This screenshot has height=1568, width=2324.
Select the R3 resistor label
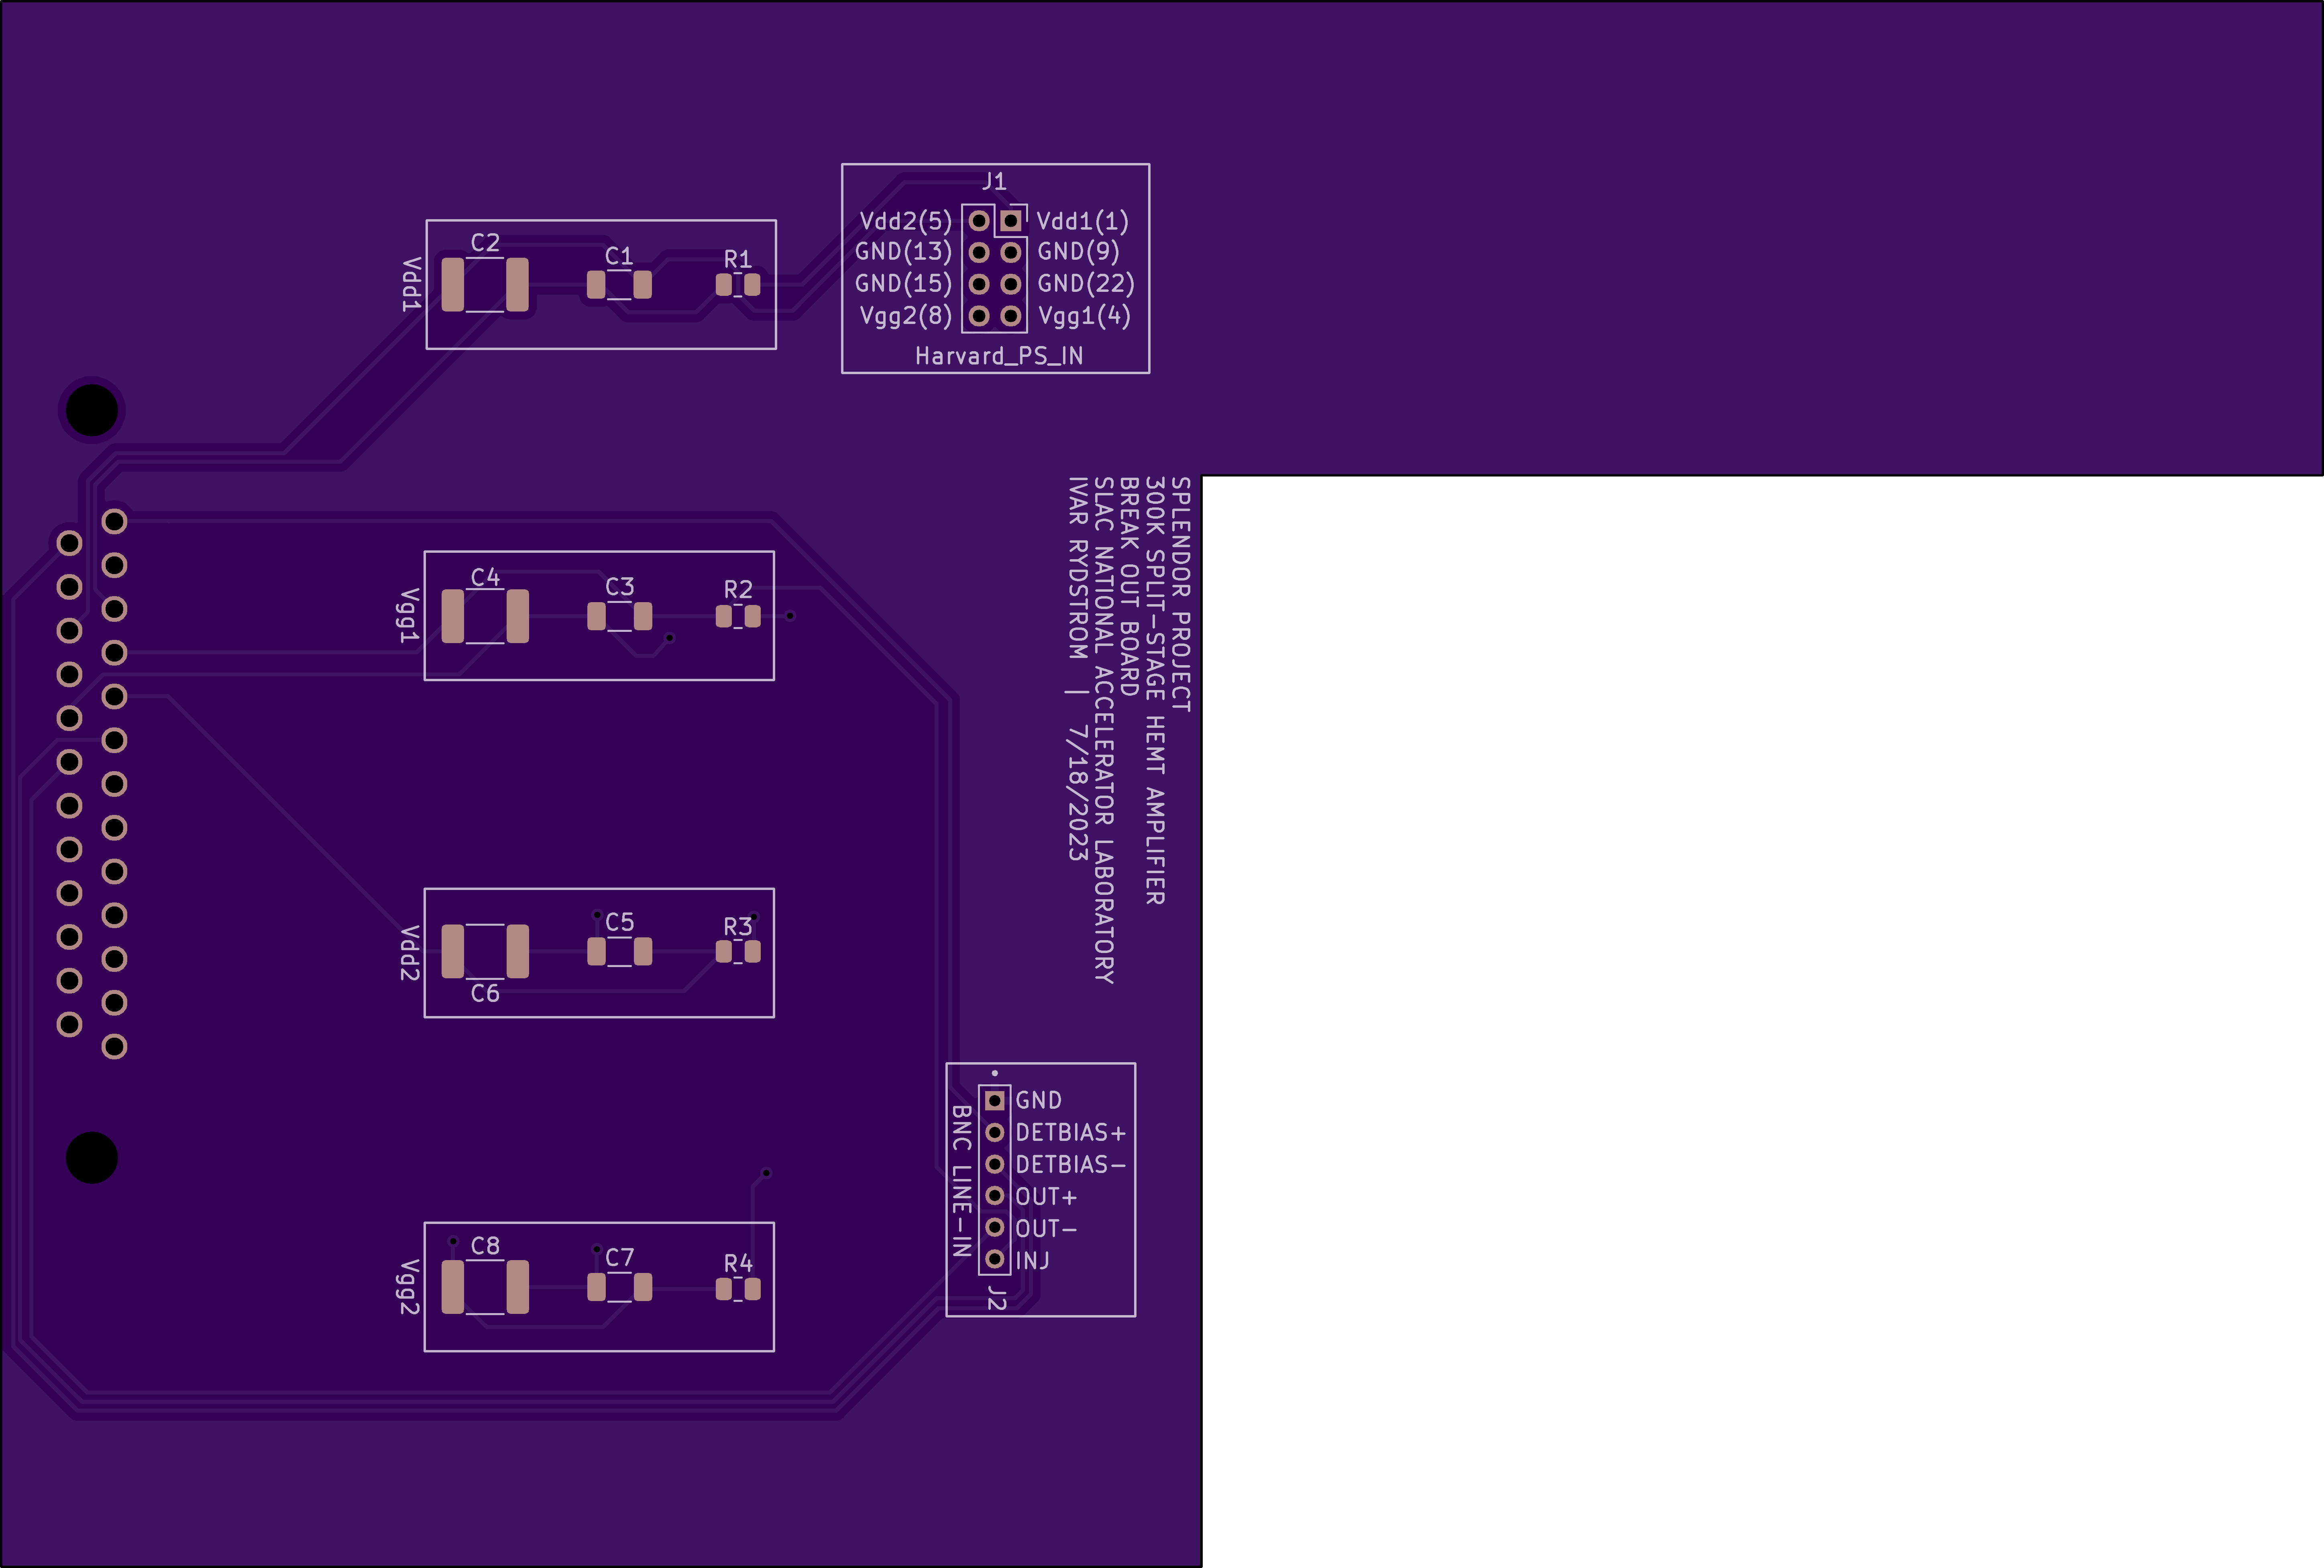(x=738, y=927)
